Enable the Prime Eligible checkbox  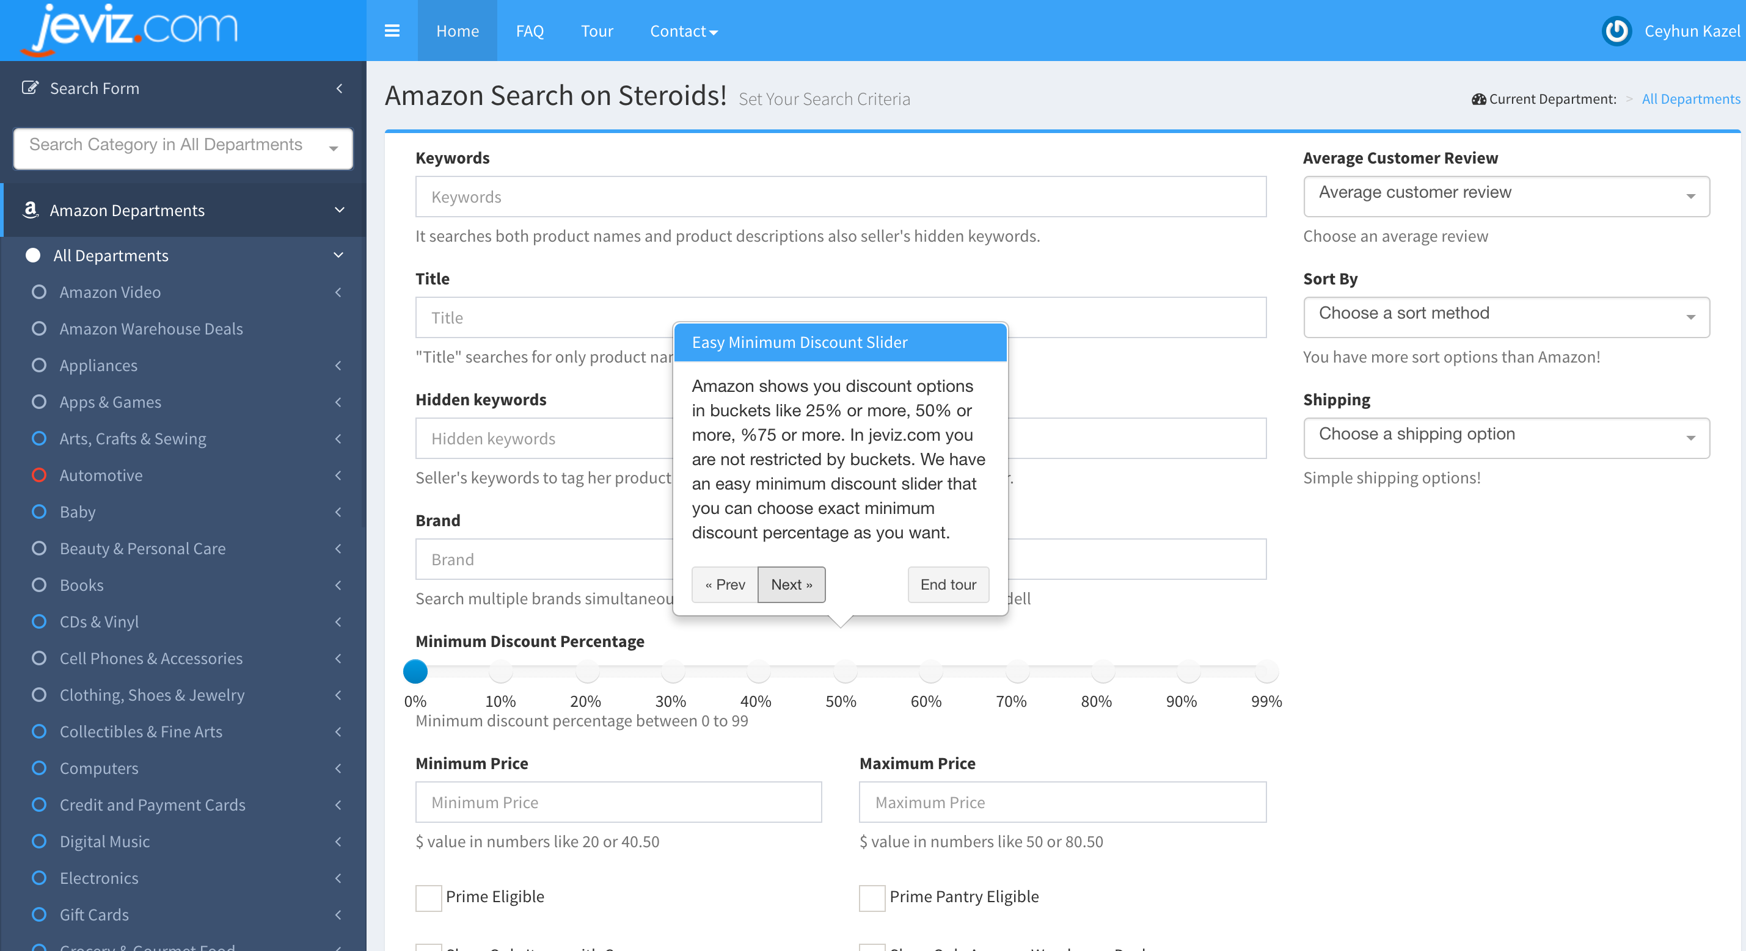pyautogui.click(x=428, y=897)
